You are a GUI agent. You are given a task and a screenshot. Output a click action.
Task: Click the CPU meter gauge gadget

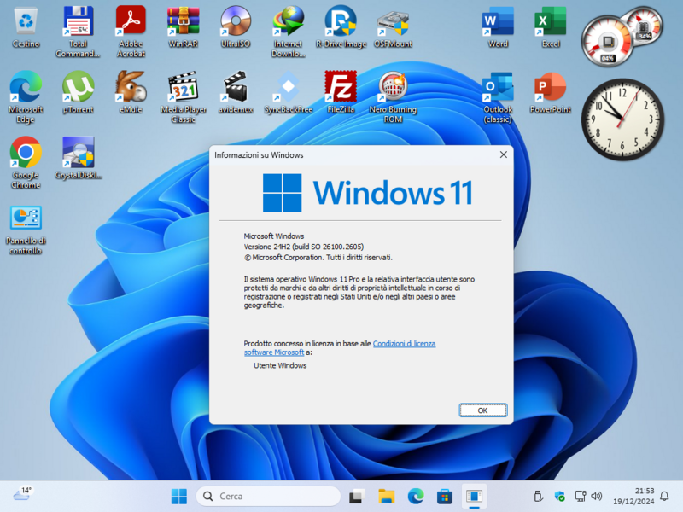608,42
